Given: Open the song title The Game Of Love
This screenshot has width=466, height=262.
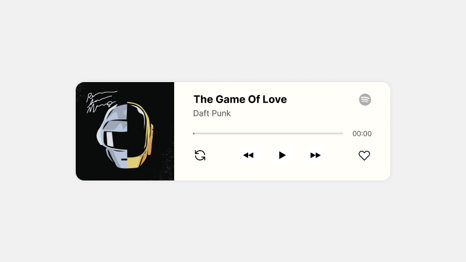Looking at the screenshot, I should [x=240, y=99].
